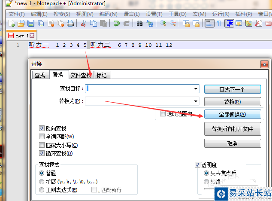The image size is (272, 201).
Task: Click the Copy toolbar icon
Action: coord(94,23)
